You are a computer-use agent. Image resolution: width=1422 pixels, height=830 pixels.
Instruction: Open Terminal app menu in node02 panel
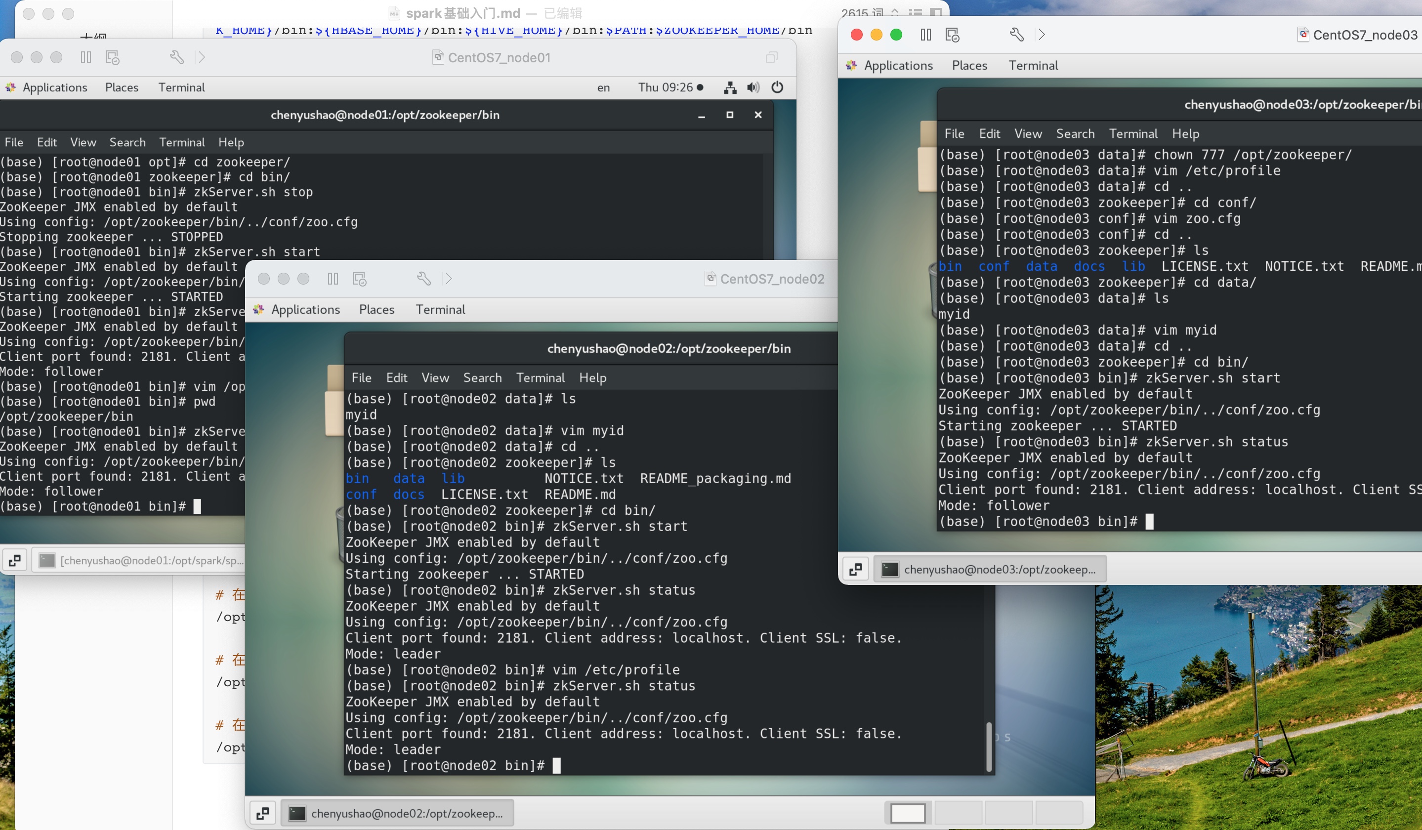pyautogui.click(x=441, y=310)
